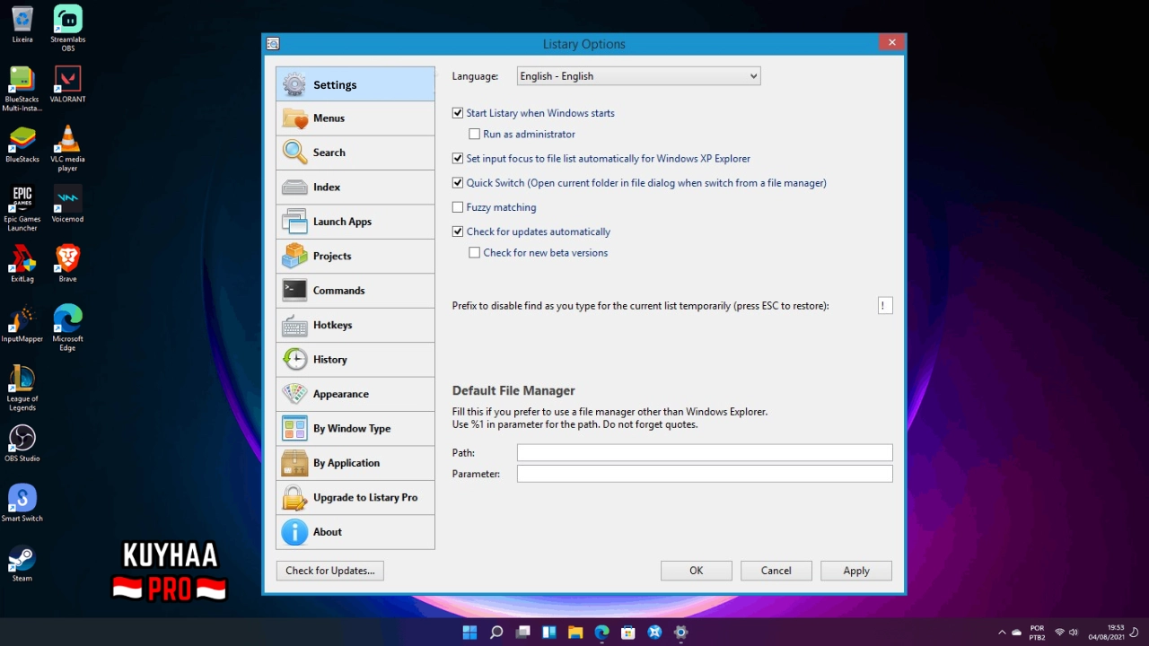
Task: Open By Window Type section
Action: pos(355,428)
